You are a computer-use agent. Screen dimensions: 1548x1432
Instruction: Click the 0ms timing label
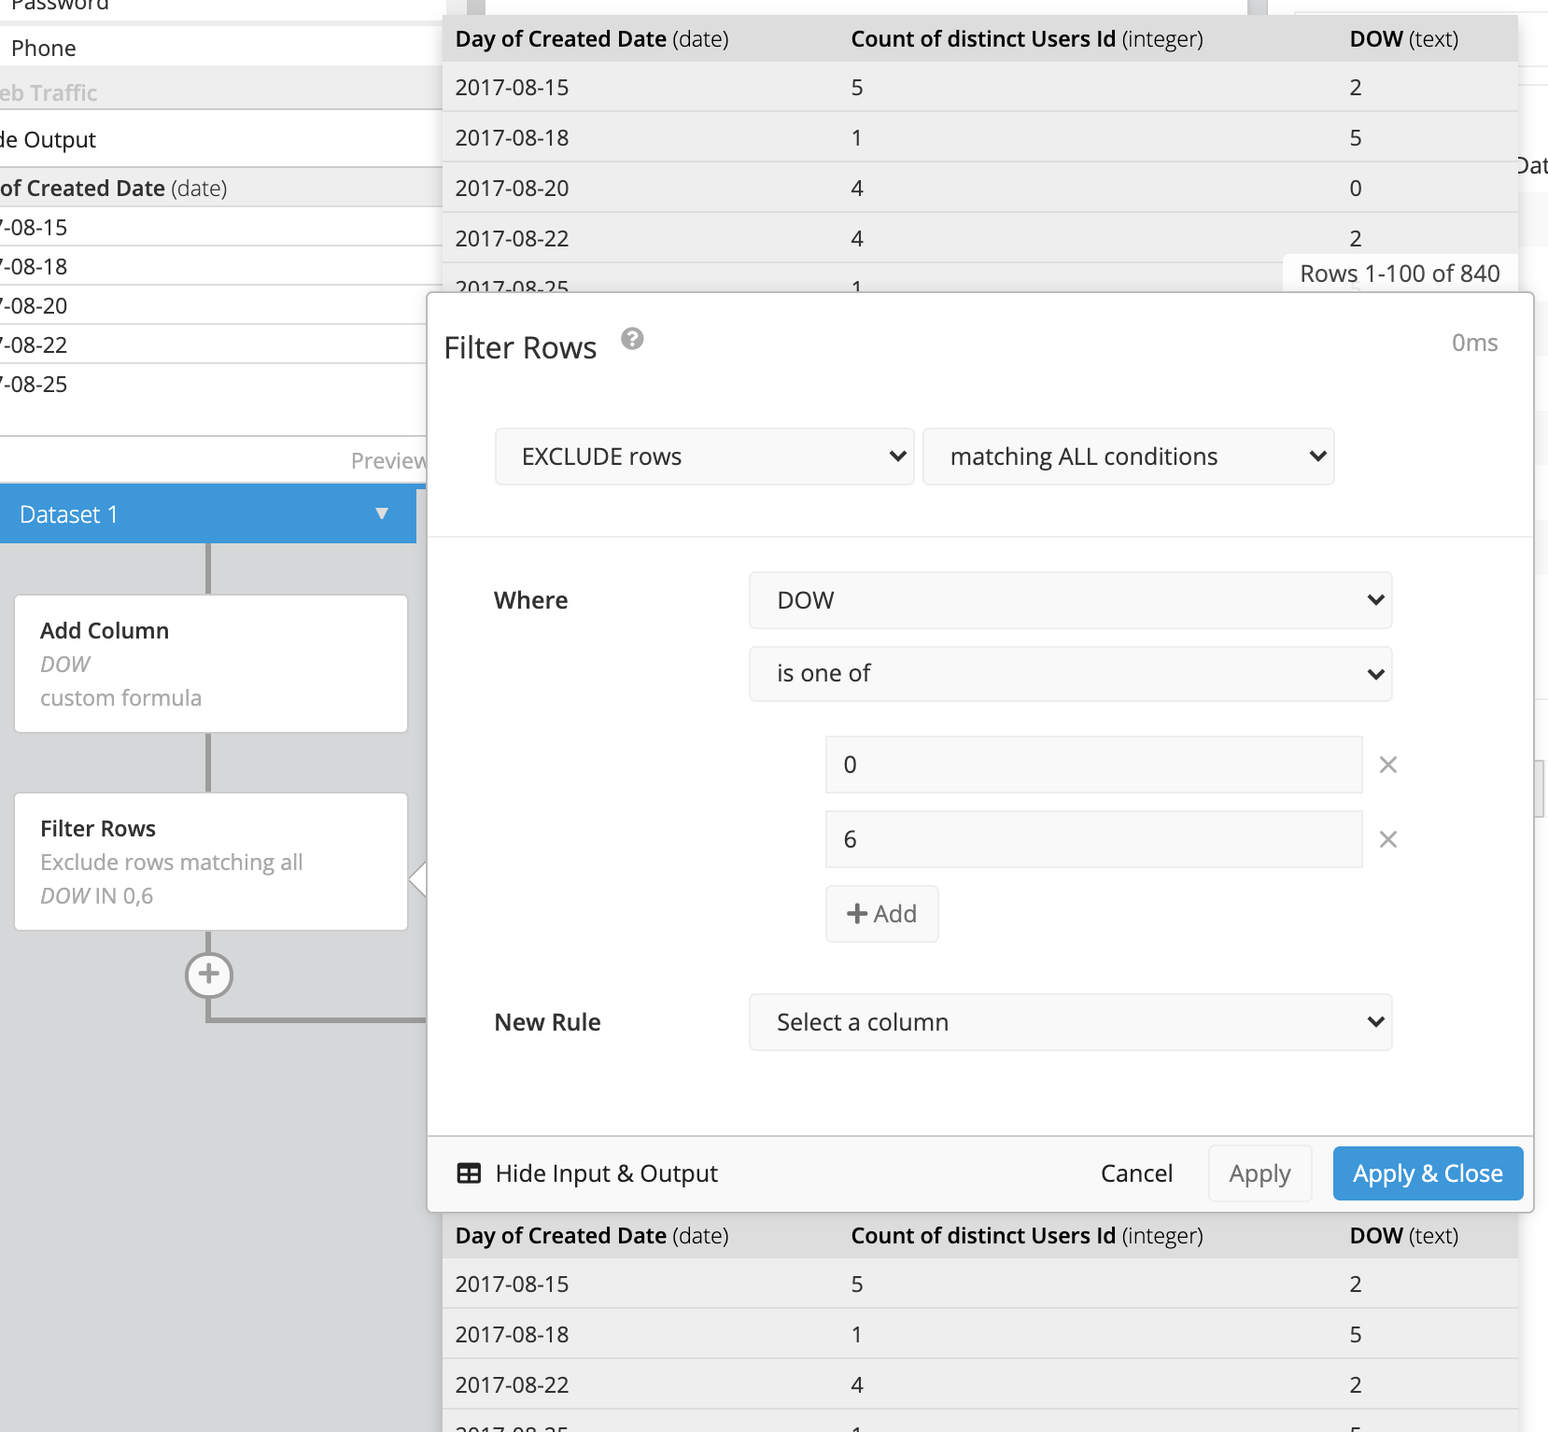click(1474, 343)
